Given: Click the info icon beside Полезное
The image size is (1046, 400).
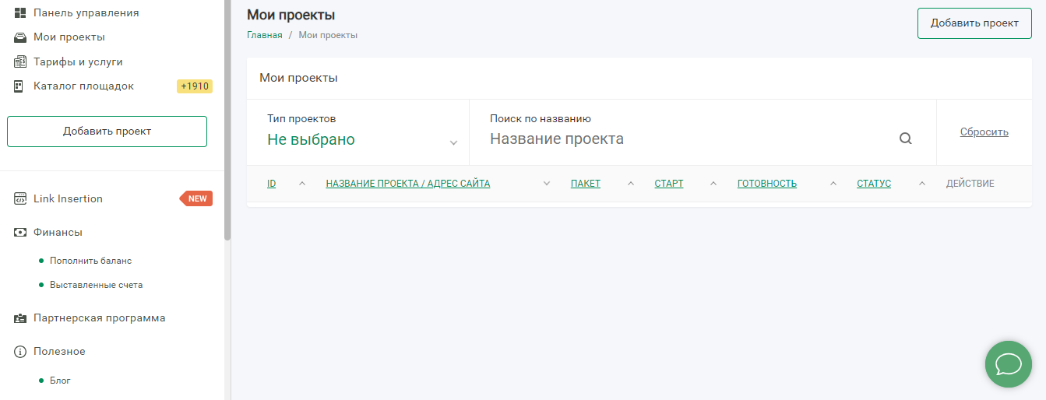Looking at the screenshot, I should pyautogui.click(x=20, y=352).
